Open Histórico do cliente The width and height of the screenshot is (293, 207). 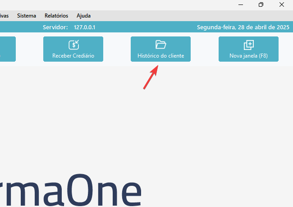click(x=161, y=49)
